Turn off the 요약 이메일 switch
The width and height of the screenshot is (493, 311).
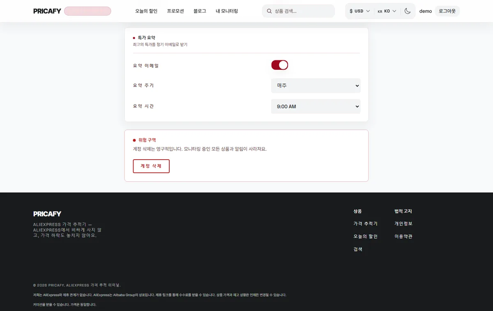pos(280,65)
